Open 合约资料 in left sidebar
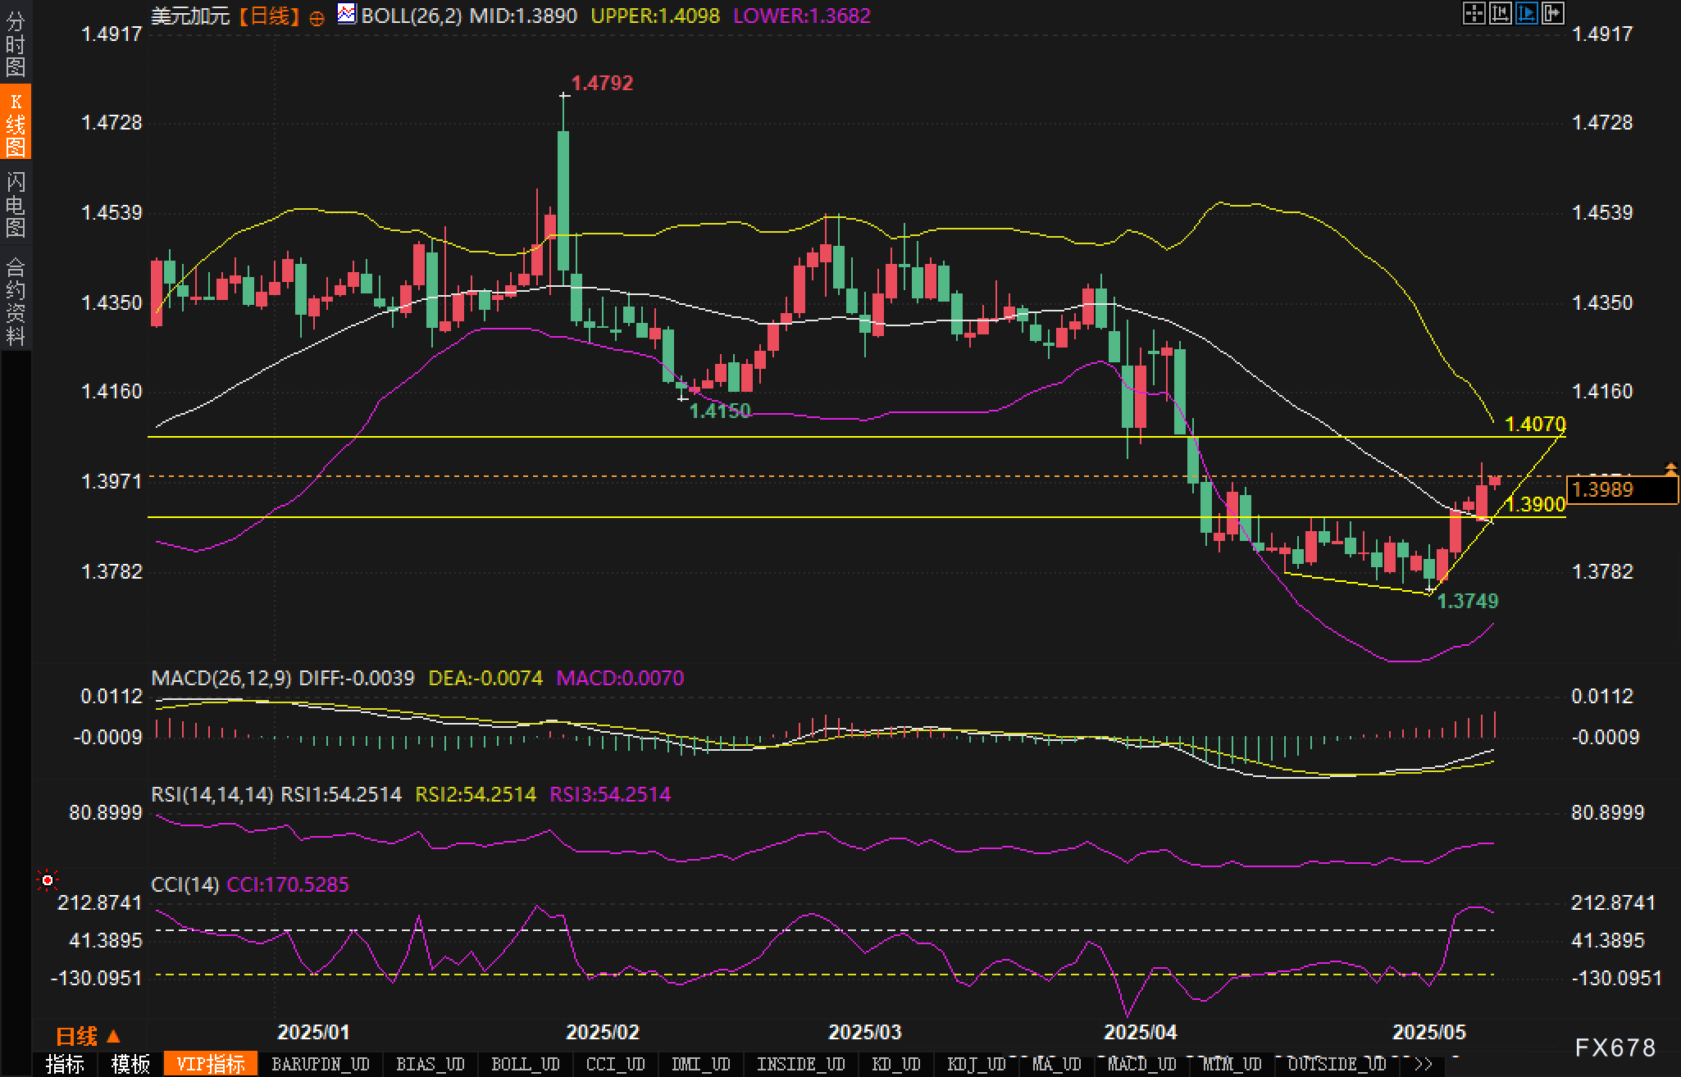 pyautogui.click(x=16, y=301)
